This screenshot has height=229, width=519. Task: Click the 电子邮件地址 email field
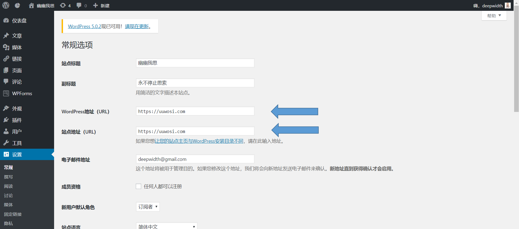(195, 159)
